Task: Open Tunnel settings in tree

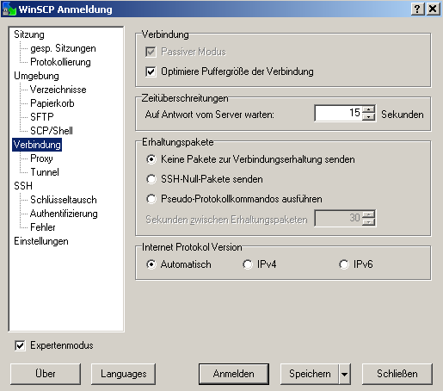Action: pyautogui.click(x=45, y=172)
